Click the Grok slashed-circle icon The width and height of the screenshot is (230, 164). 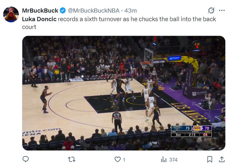pyautogui.click(x=211, y=10)
